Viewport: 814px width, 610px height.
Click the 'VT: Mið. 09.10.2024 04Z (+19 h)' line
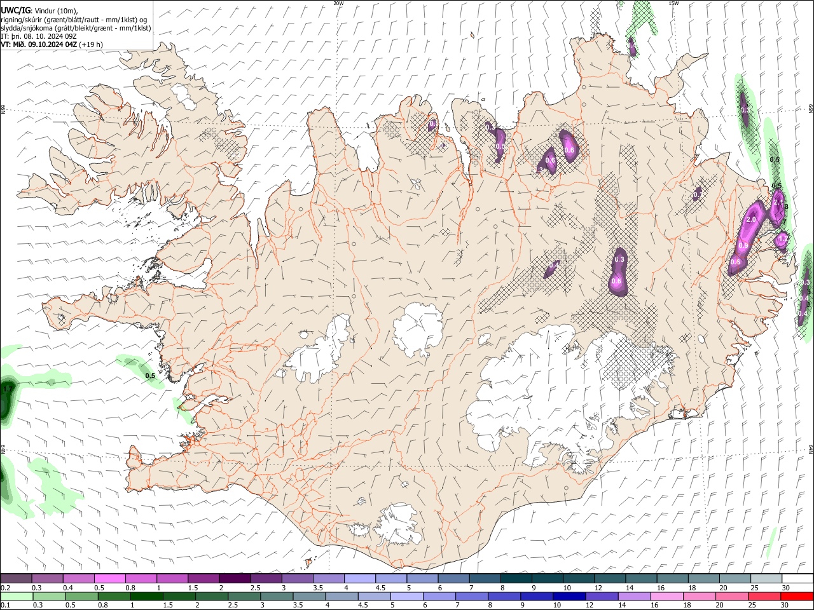click(52, 44)
